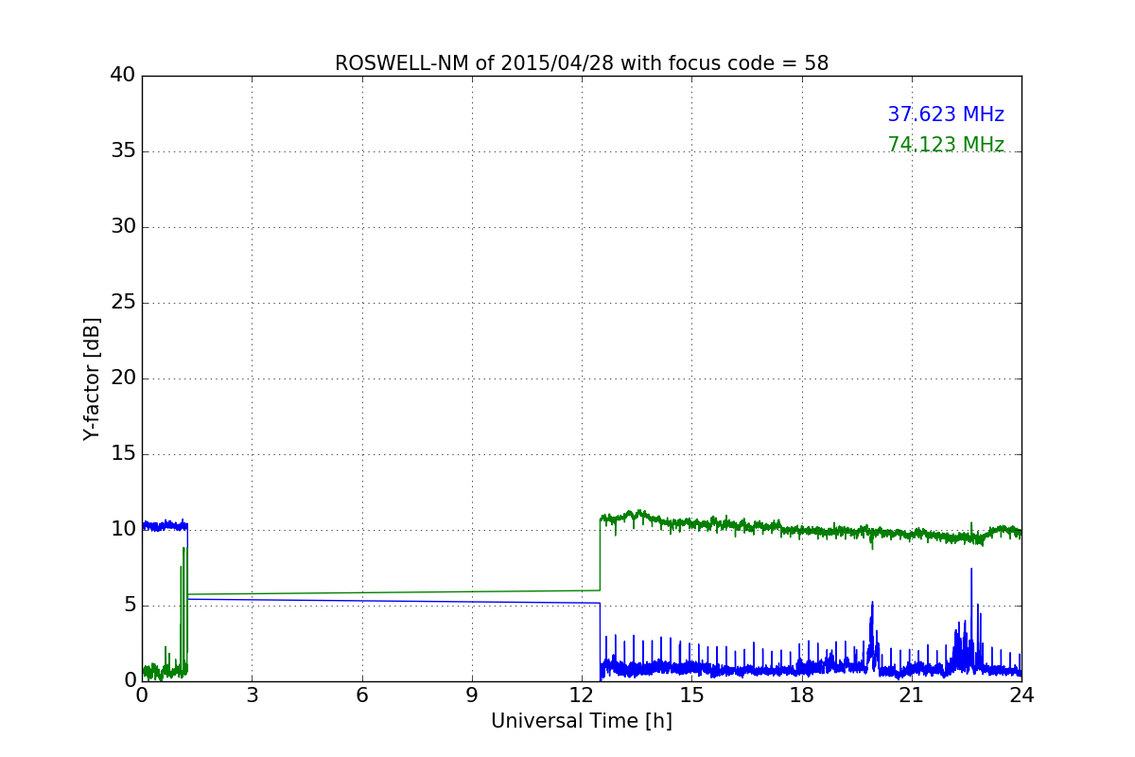Click the x-axis tick label 3
Viewport: 1135px width, 757px height.
click(x=252, y=695)
